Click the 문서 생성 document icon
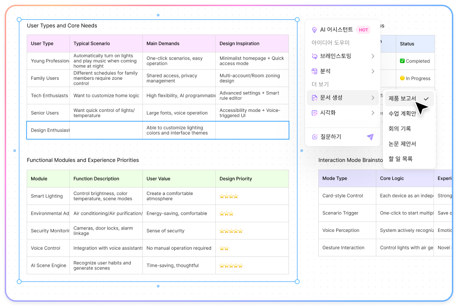This screenshot has height=306, width=458. click(x=314, y=98)
